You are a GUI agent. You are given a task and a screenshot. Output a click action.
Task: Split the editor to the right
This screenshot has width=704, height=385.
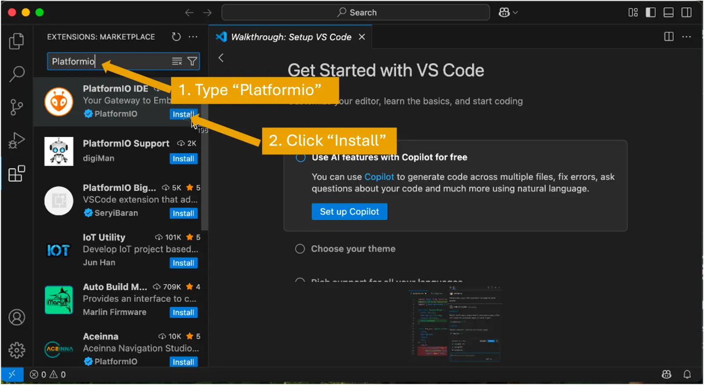coord(669,37)
